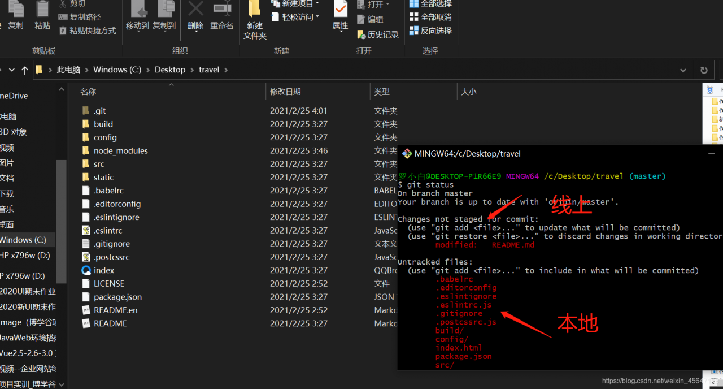Select the static folder name in the file list

(103, 178)
